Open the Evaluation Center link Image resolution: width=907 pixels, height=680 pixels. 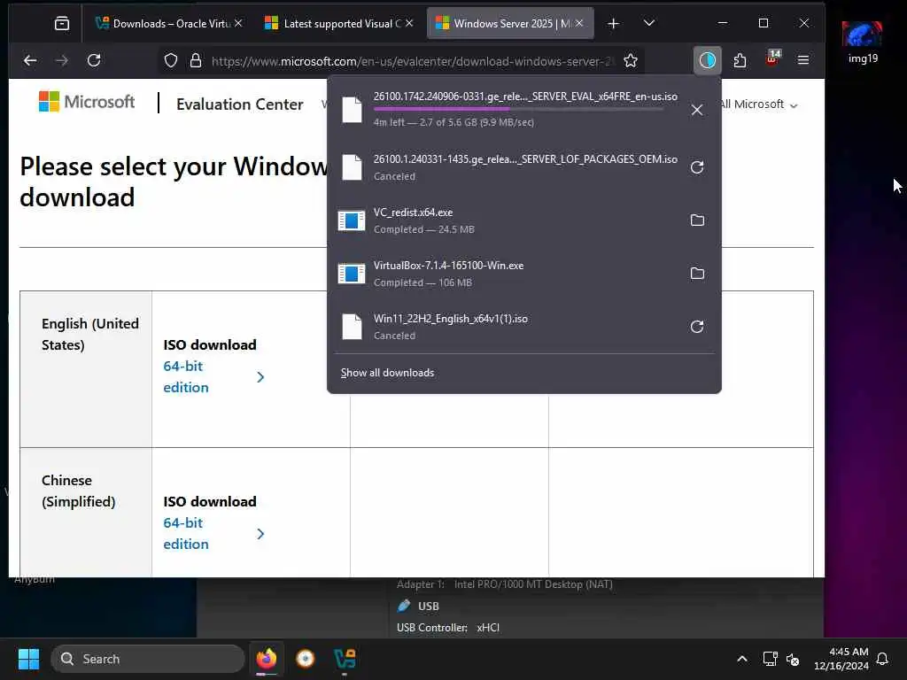tap(239, 104)
